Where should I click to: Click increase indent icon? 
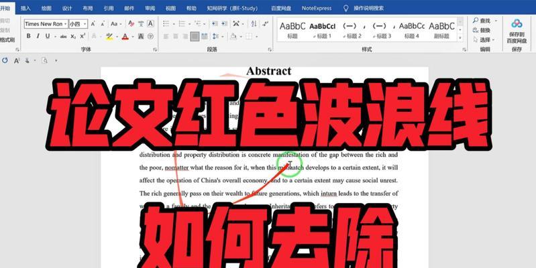(x=224, y=23)
